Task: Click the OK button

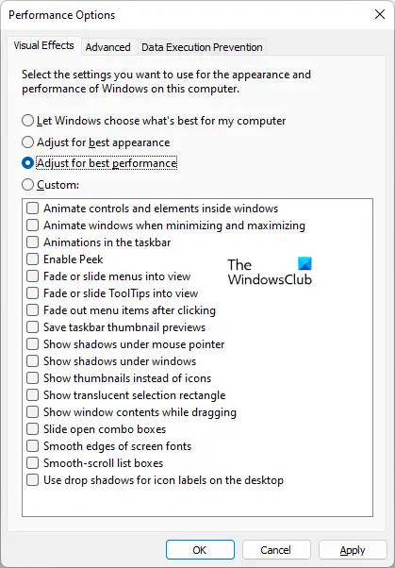Action: tap(200, 550)
